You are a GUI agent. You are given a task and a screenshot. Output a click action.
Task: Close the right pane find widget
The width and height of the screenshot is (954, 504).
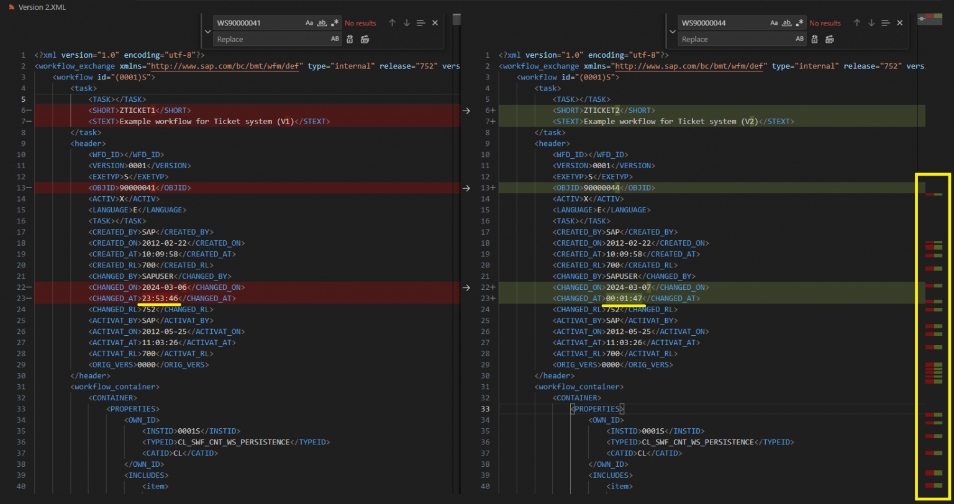click(x=900, y=23)
